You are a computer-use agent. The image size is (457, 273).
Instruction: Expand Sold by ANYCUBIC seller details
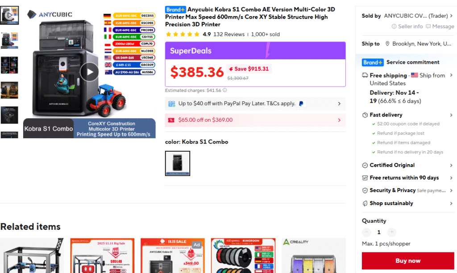point(407,16)
